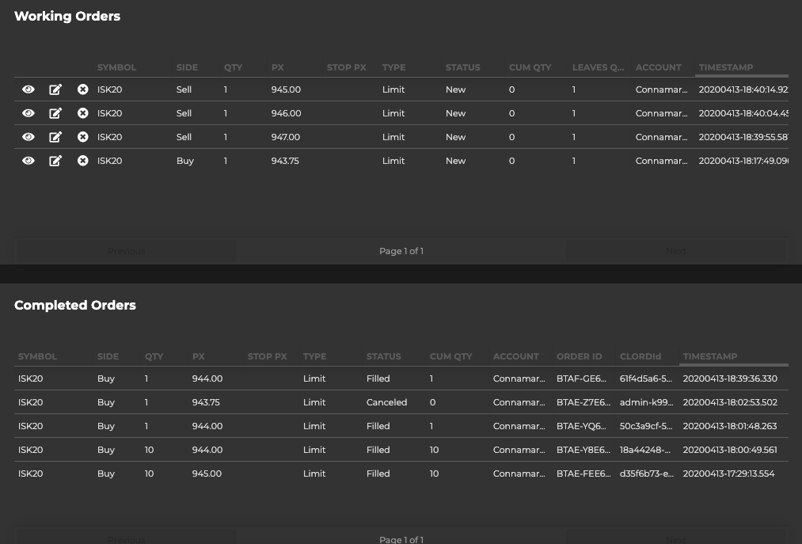The height and width of the screenshot is (544, 802).
Task: Select timestamp 20200413-18:40:14 in working orders
Action: click(x=743, y=89)
